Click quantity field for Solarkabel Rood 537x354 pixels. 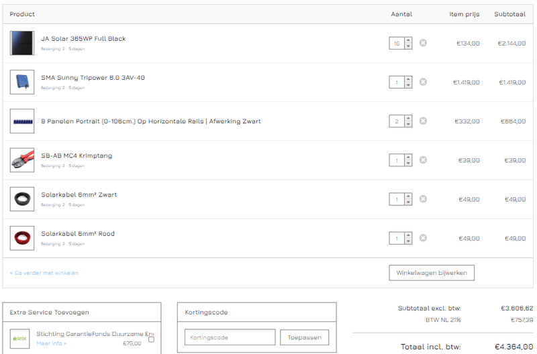tap(397, 238)
